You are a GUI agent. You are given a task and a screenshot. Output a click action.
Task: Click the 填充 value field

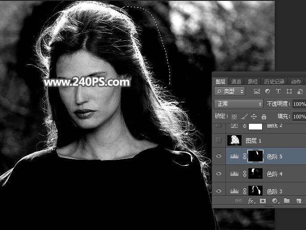(x=299, y=117)
